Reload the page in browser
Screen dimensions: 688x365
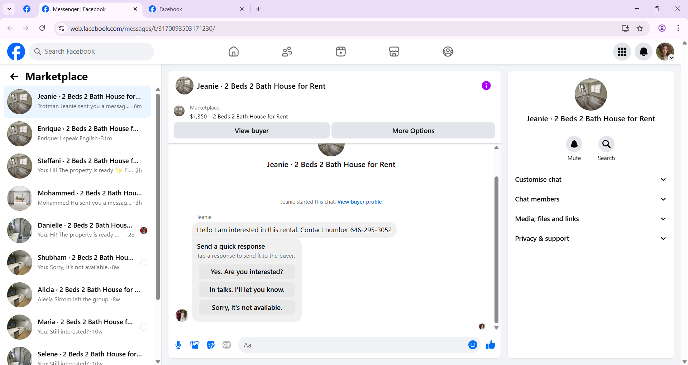click(x=42, y=28)
